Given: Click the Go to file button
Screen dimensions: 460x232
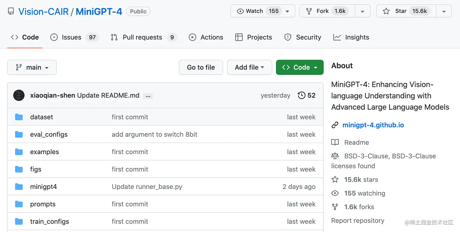Looking at the screenshot, I should [x=201, y=67].
